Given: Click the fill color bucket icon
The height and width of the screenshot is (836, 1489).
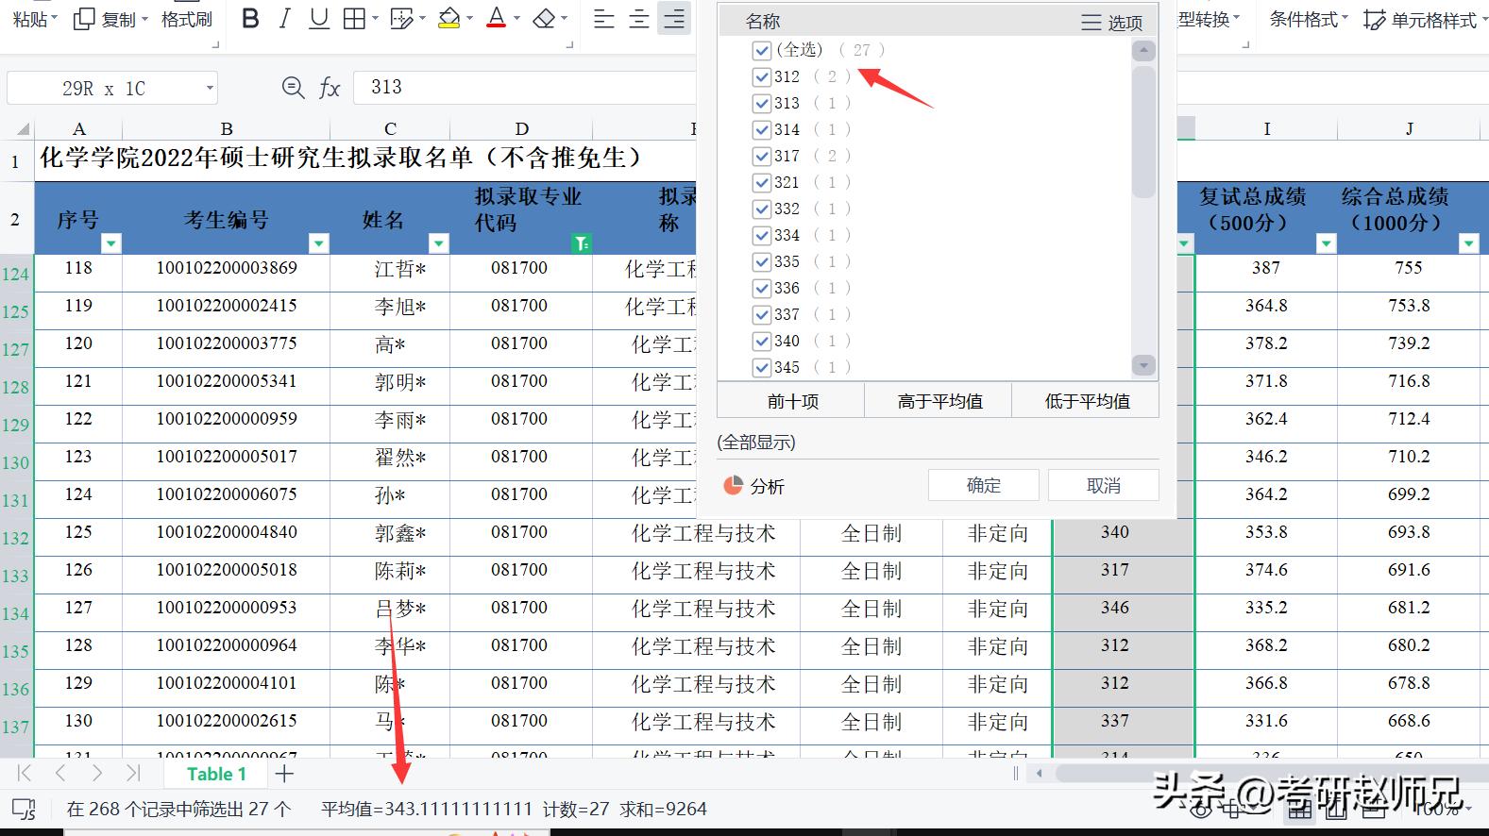Looking at the screenshot, I should pos(449,19).
